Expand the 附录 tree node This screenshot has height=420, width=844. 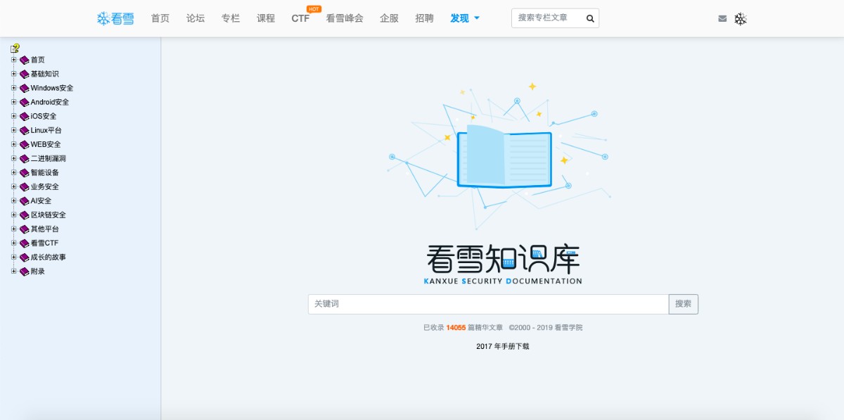13,271
